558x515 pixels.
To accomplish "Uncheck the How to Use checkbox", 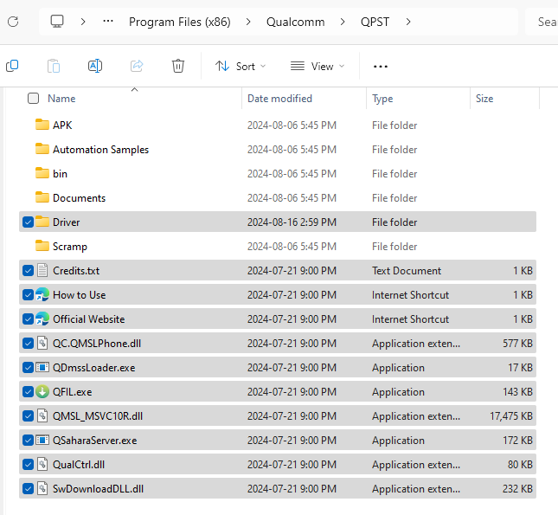I will pos(28,295).
